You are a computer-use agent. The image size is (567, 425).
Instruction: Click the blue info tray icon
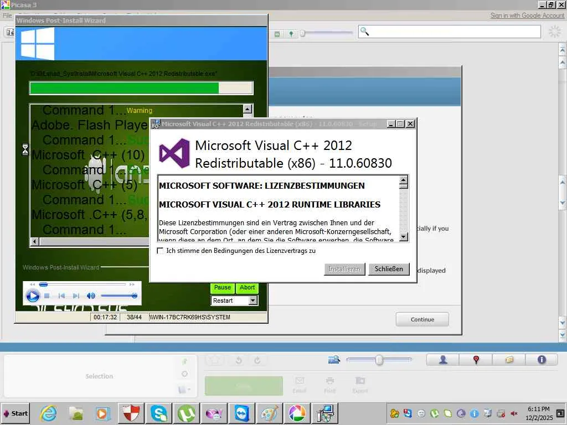(x=474, y=413)
